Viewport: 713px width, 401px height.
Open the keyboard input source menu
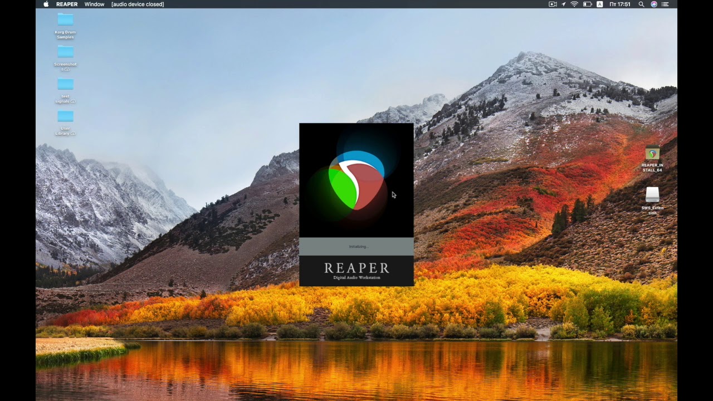coord(600,4)
